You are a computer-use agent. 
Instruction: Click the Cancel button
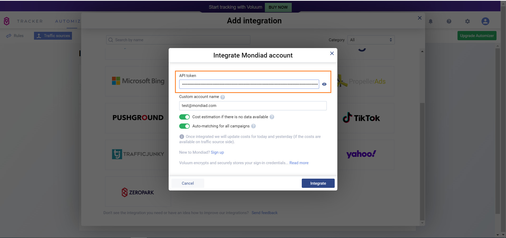tap(188, 183)
